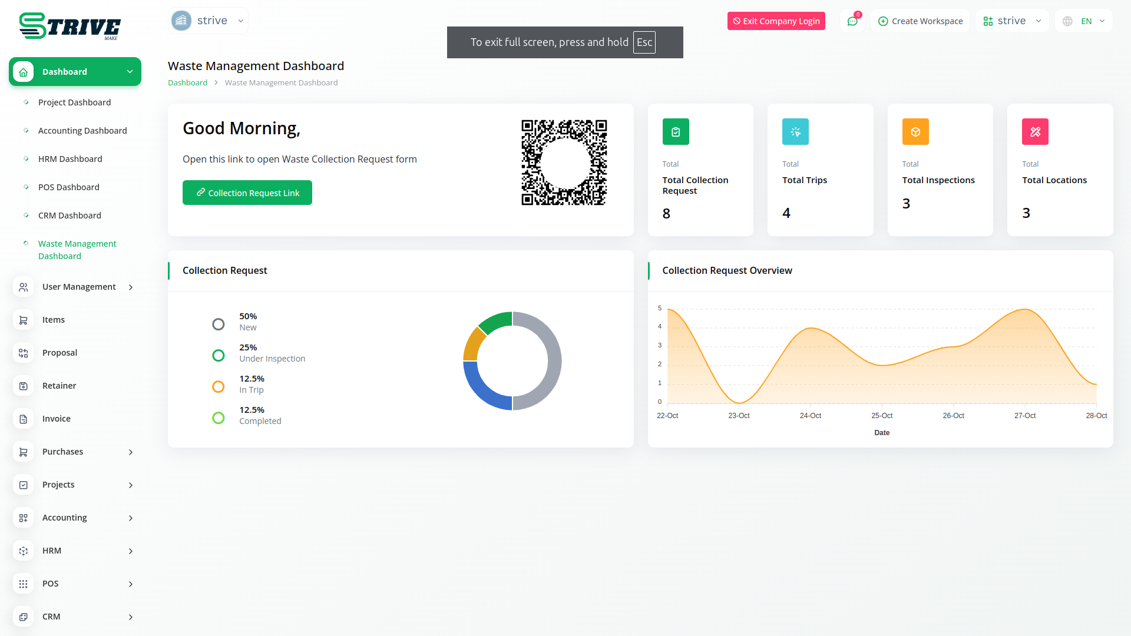This screenshot has width=1131, height=636.
Task: Toggle the New series legend marker
Action: pos(219,324)
